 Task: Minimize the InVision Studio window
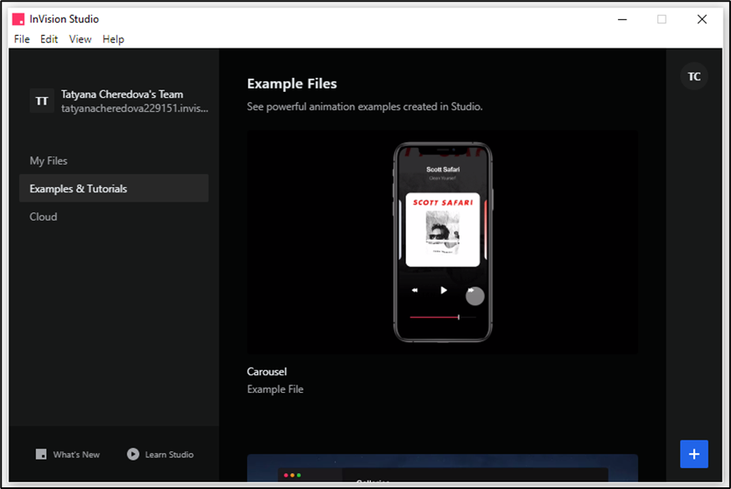[x=622, y=19]
